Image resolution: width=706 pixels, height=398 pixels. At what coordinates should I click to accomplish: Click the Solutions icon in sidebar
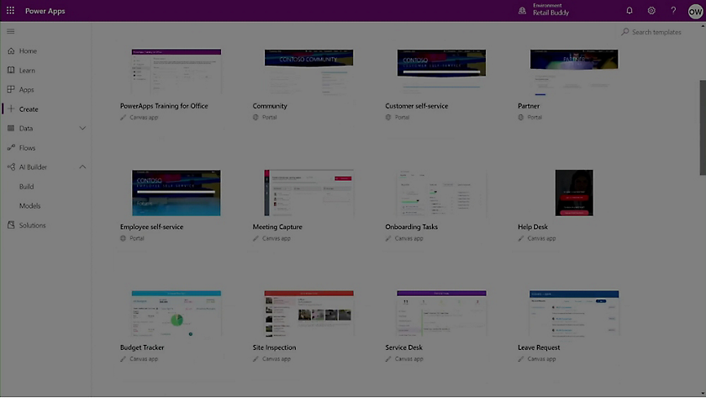pos(11,225)
